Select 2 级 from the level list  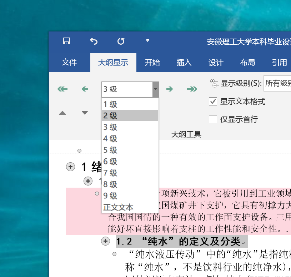tap(130, 116)
